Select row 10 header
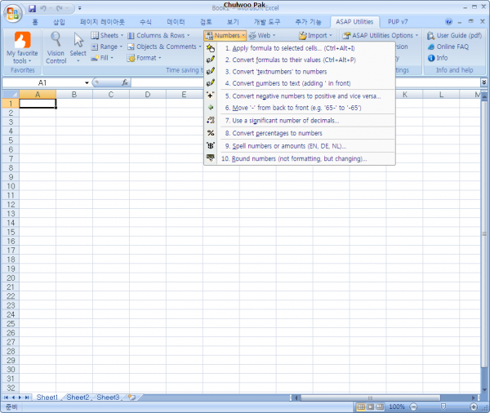The height and width of the screenshot is (413, 490). (11, 186)
